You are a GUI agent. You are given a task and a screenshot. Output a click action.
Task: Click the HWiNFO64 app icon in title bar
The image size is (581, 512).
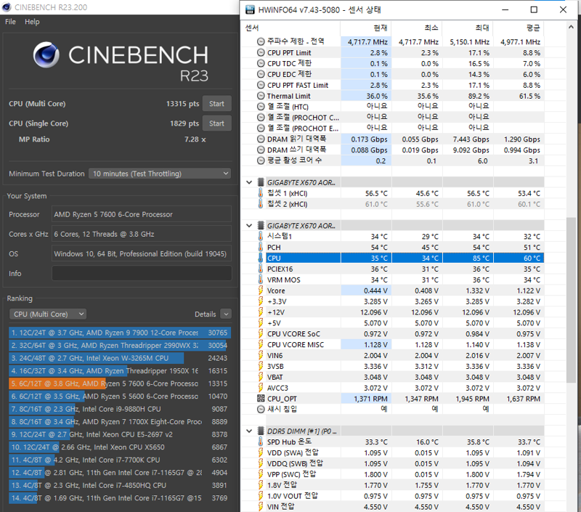pos(250,9)
